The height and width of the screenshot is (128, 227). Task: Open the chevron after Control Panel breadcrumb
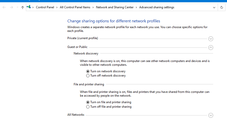[x=57, y=7]
